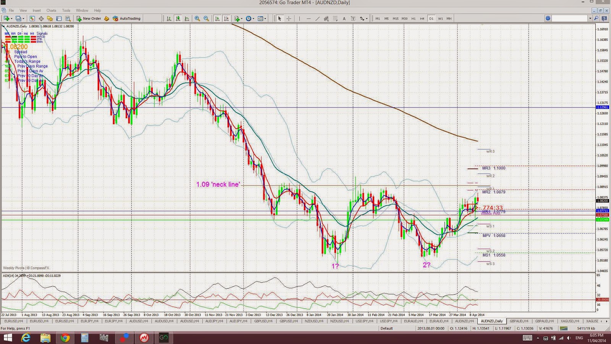
Task: Switch to the GBPAUD,H4 chart tab
Action: coord(519,321)
